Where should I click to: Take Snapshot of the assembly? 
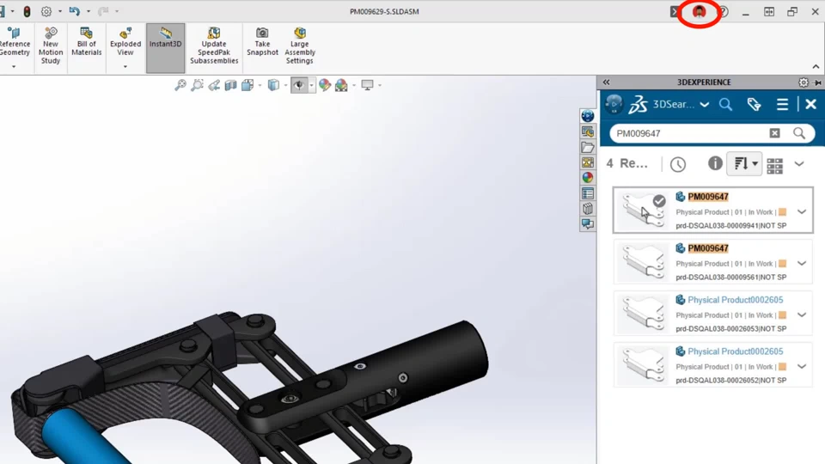coord(262,42)
